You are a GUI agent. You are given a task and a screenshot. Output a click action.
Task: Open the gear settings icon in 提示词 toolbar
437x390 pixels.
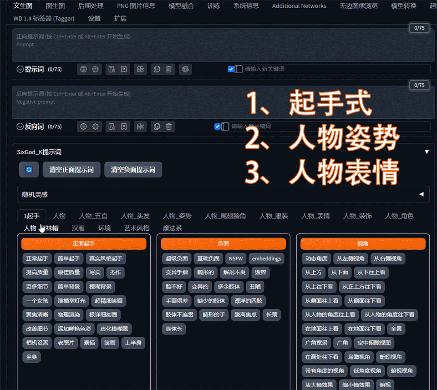(x=95, y=69)
